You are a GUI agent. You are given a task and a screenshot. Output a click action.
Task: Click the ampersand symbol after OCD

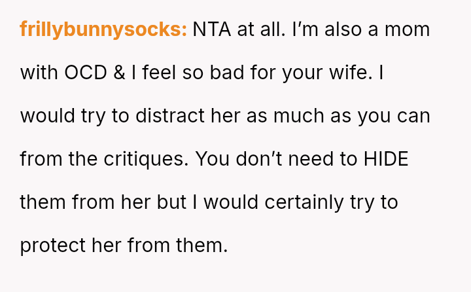[x=120, y=73]
